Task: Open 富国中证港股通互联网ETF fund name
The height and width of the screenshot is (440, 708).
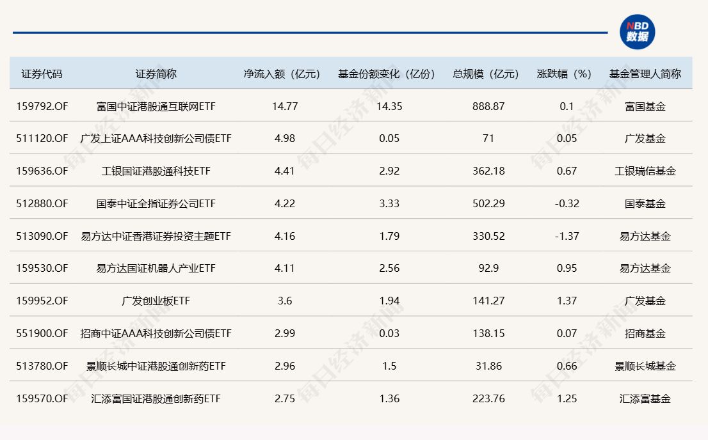Action: tap(156, 106)
